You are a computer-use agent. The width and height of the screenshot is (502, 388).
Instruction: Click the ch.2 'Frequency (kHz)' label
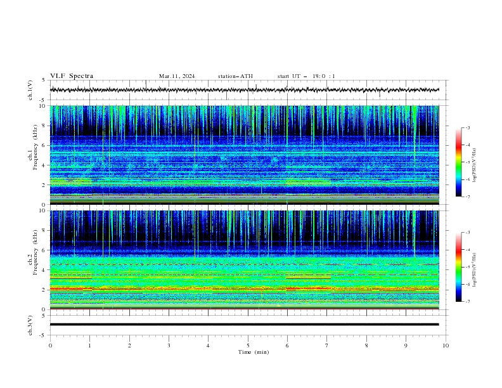[x=35, y=252]
